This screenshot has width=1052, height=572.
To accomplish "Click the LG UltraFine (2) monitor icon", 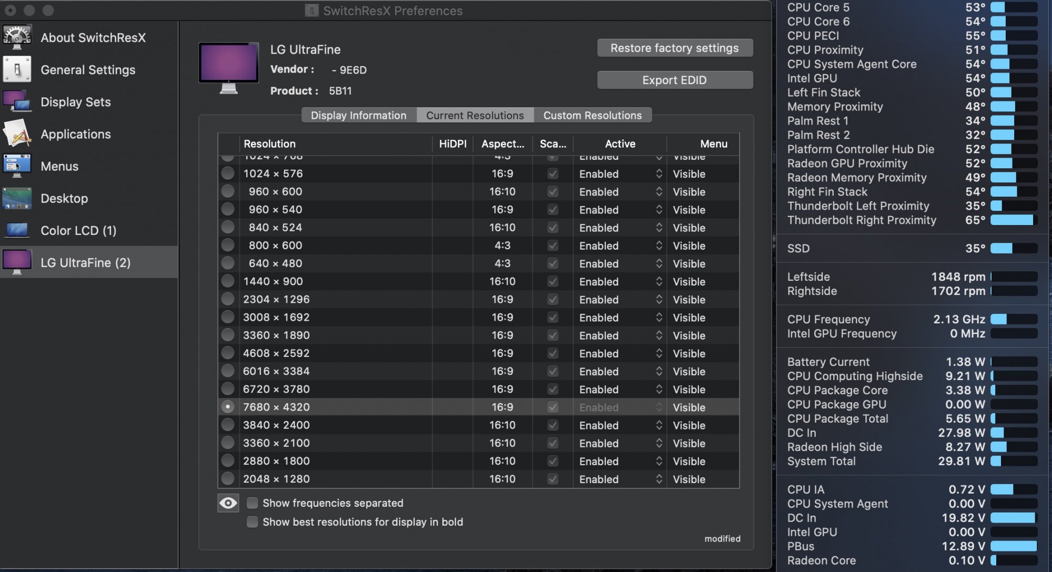I will point(17,262).
